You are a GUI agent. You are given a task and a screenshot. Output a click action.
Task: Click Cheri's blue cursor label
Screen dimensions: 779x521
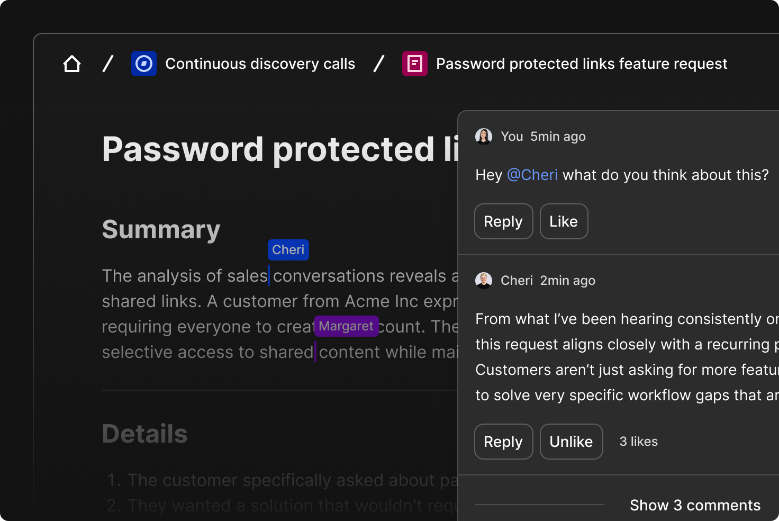pos(288,250)
